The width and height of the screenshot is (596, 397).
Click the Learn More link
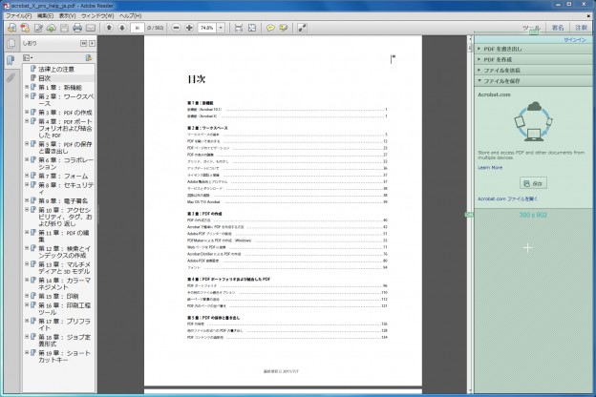point(490,168)
